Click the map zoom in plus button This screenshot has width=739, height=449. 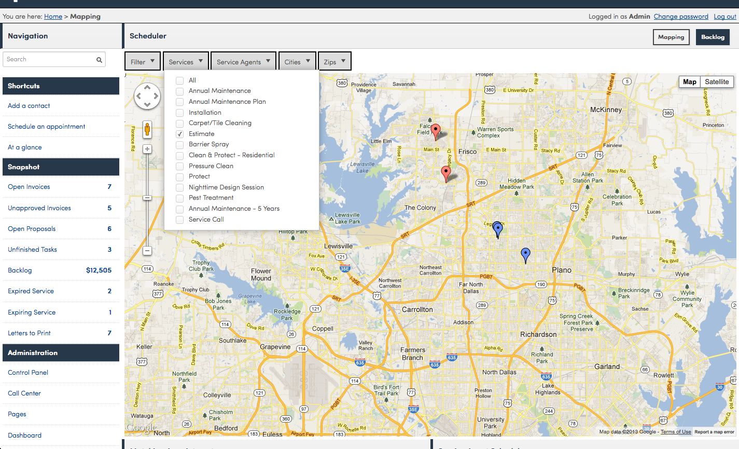tap(147, 149)
